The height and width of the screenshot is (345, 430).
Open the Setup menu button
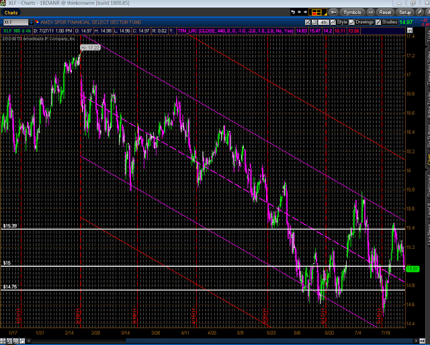tap(404, 12)
